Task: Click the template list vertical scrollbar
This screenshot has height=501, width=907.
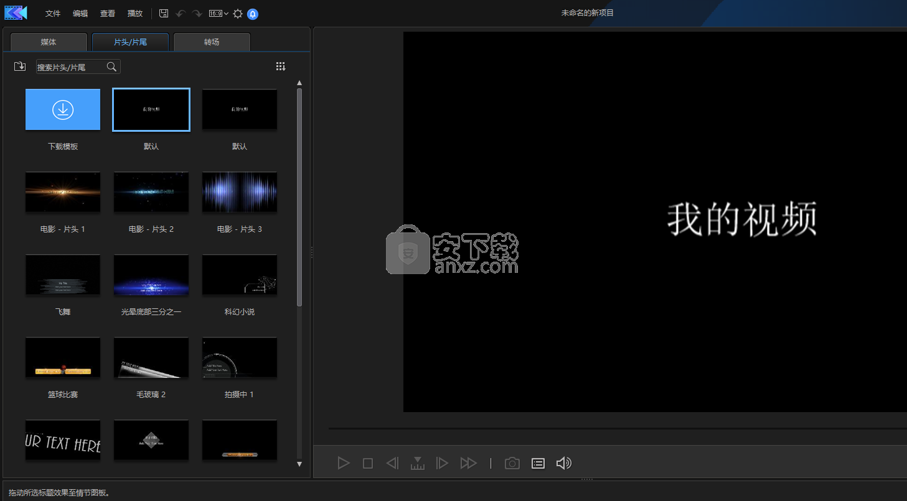Action: (x=299, y=197)
